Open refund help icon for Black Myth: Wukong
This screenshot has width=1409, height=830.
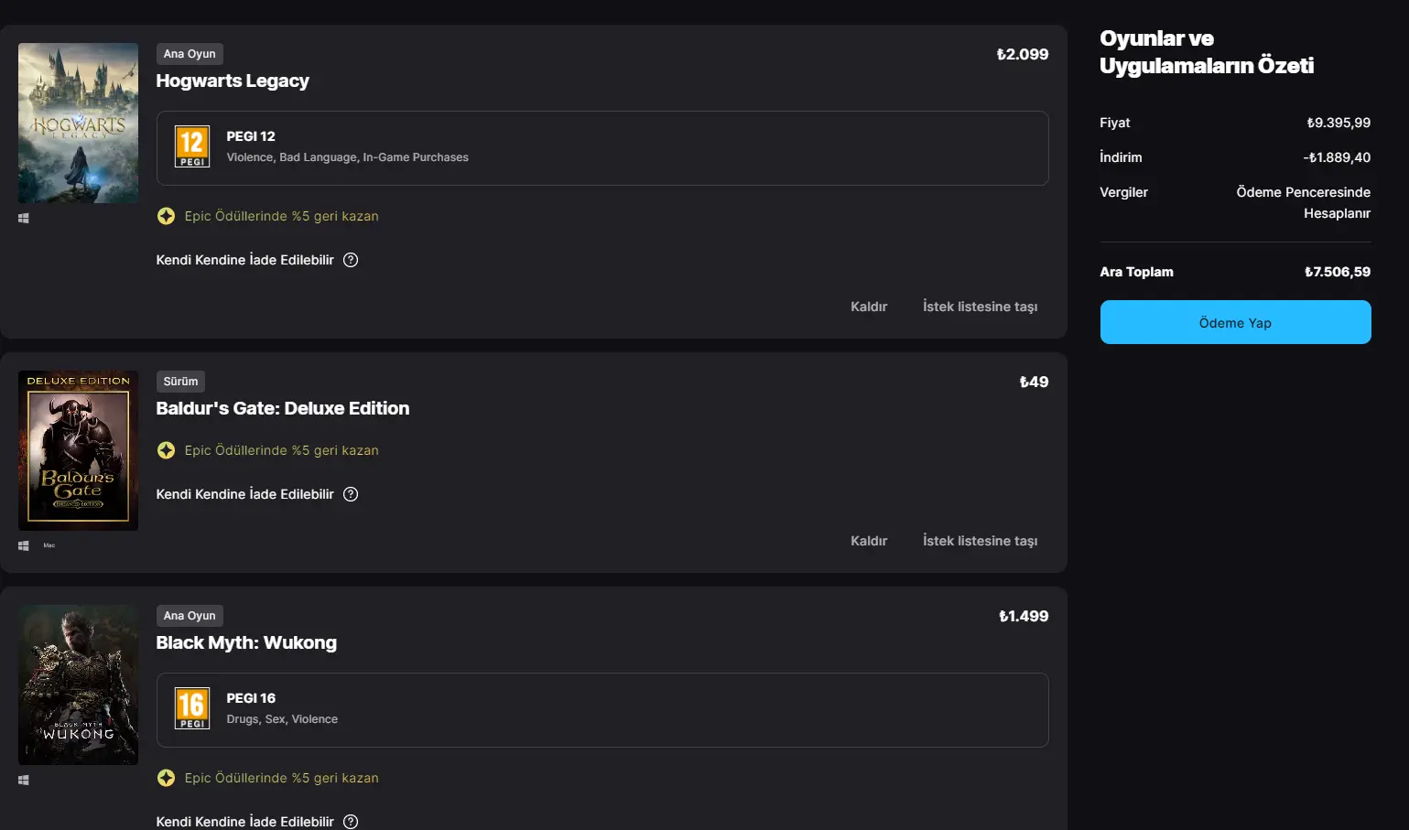pyautogui.click(x=351, y=822)
